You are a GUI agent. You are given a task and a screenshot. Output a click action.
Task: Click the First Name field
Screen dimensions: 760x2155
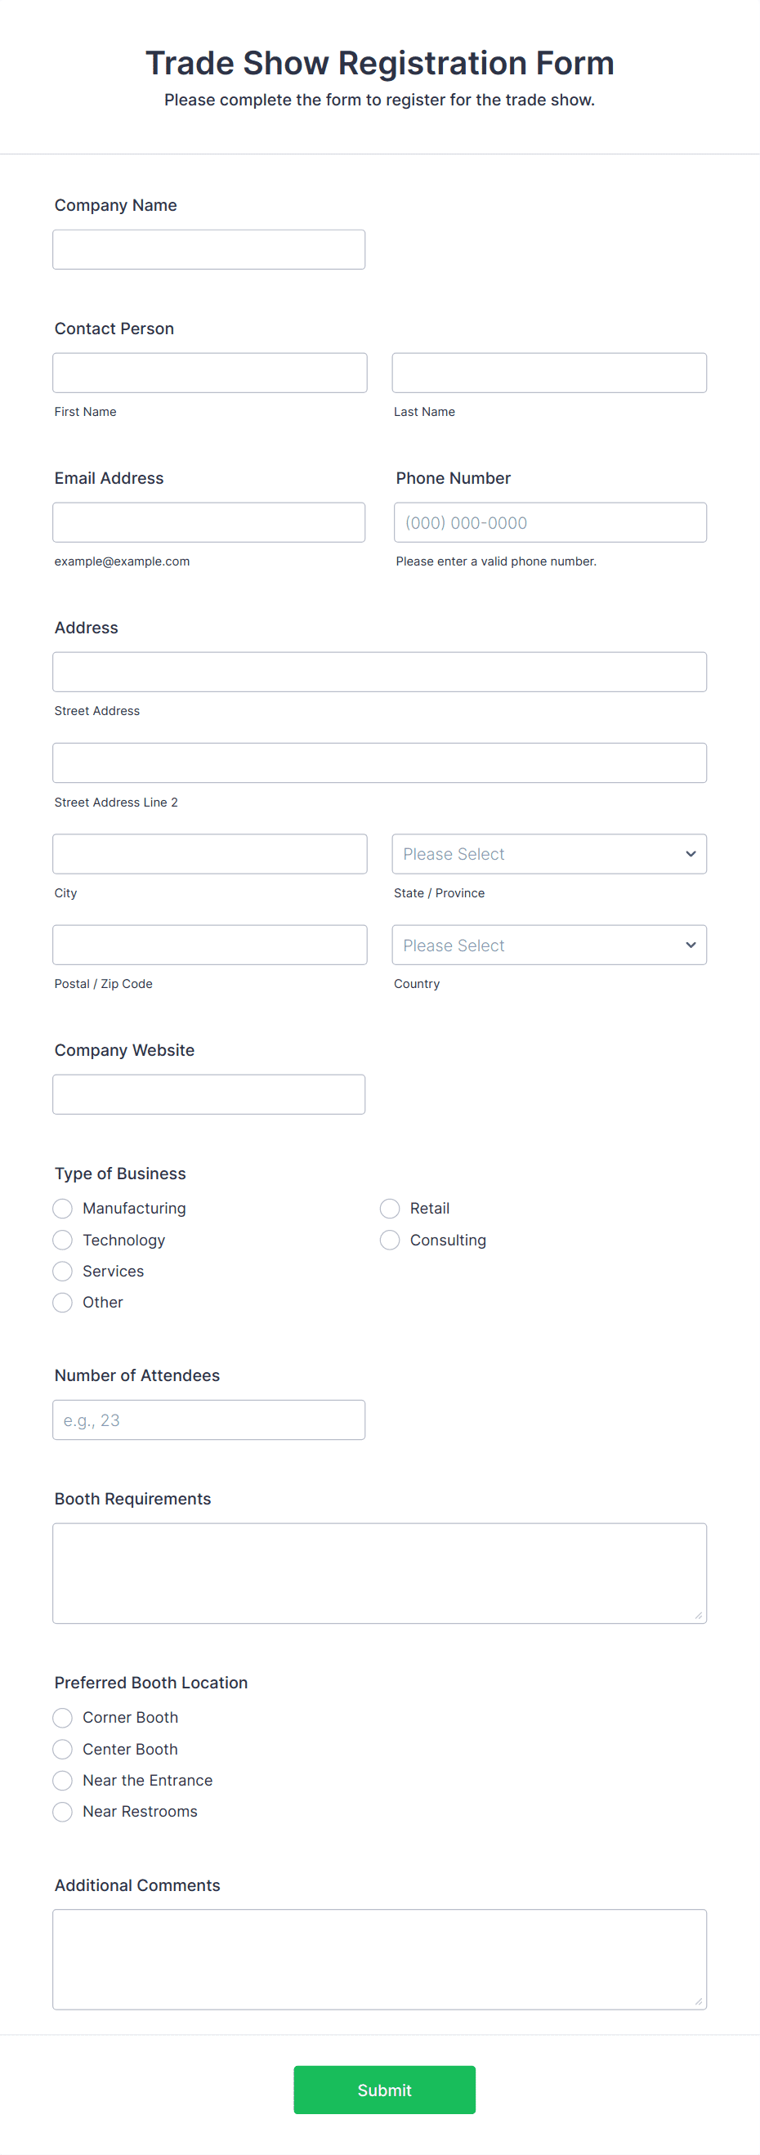(x=209, y=373)
